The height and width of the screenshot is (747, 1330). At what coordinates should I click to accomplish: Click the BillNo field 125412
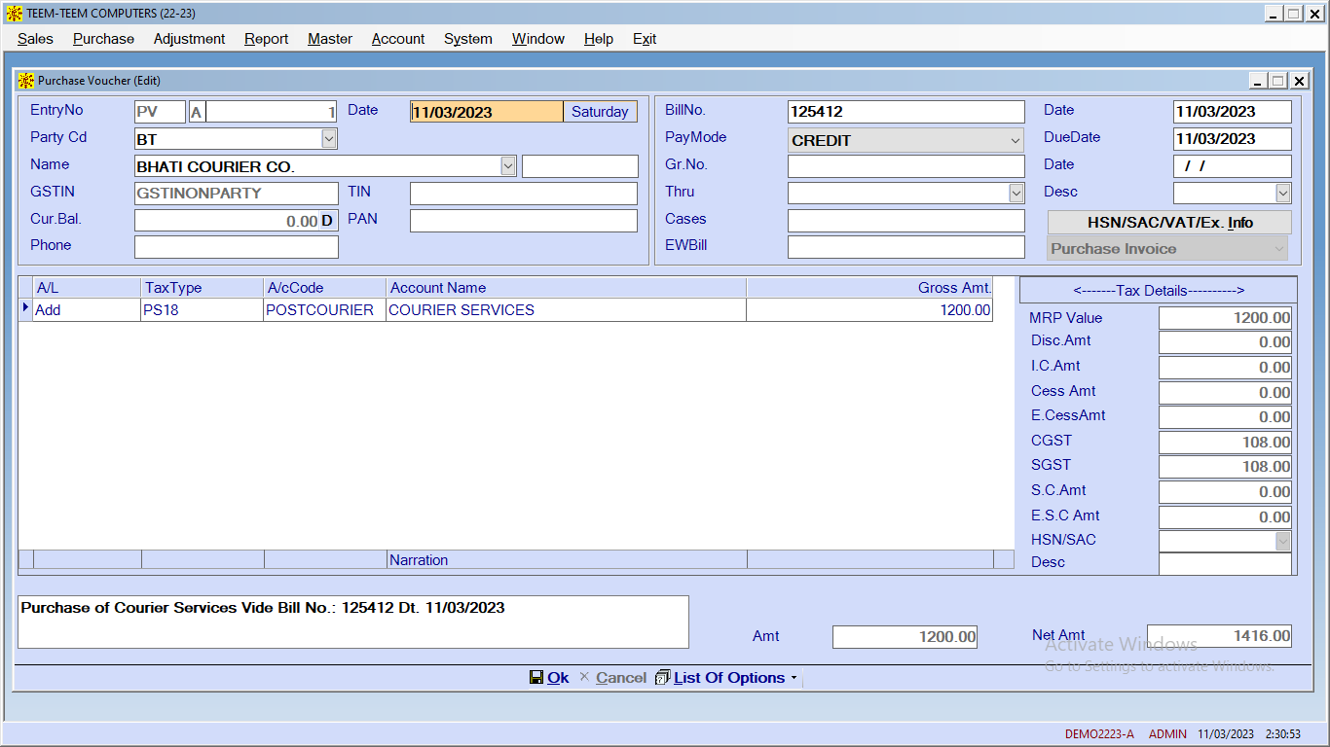pos(905,112)
